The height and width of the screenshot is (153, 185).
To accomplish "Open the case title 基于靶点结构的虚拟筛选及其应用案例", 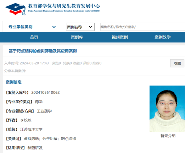I will pos(43,51).
